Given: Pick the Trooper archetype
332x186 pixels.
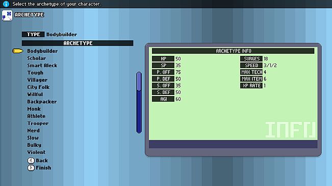Looking at the screenshot, I should click(38, 123).
